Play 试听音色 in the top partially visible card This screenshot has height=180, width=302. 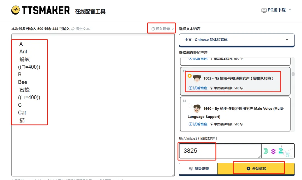coord(198,59)
